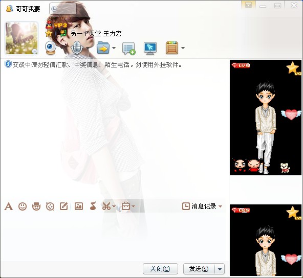Create a discussion group with chat-plus icon
This screenshot has height=278, width=303.
pyautogui.click(x=128, y=48)
